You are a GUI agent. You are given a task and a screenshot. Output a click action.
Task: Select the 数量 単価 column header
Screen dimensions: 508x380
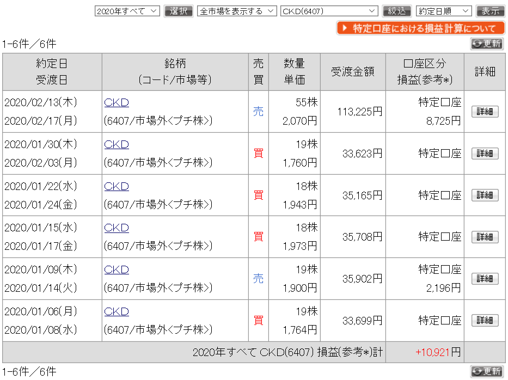coord(294,72)
